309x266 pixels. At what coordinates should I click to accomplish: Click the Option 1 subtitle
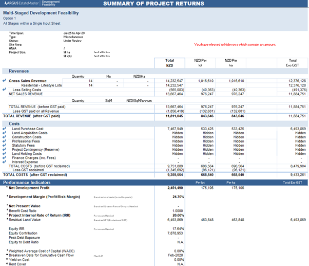point(9,19)
